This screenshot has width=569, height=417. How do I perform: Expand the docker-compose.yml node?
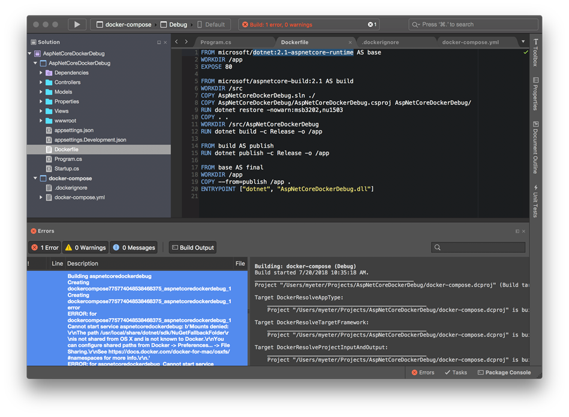[41, 197]
